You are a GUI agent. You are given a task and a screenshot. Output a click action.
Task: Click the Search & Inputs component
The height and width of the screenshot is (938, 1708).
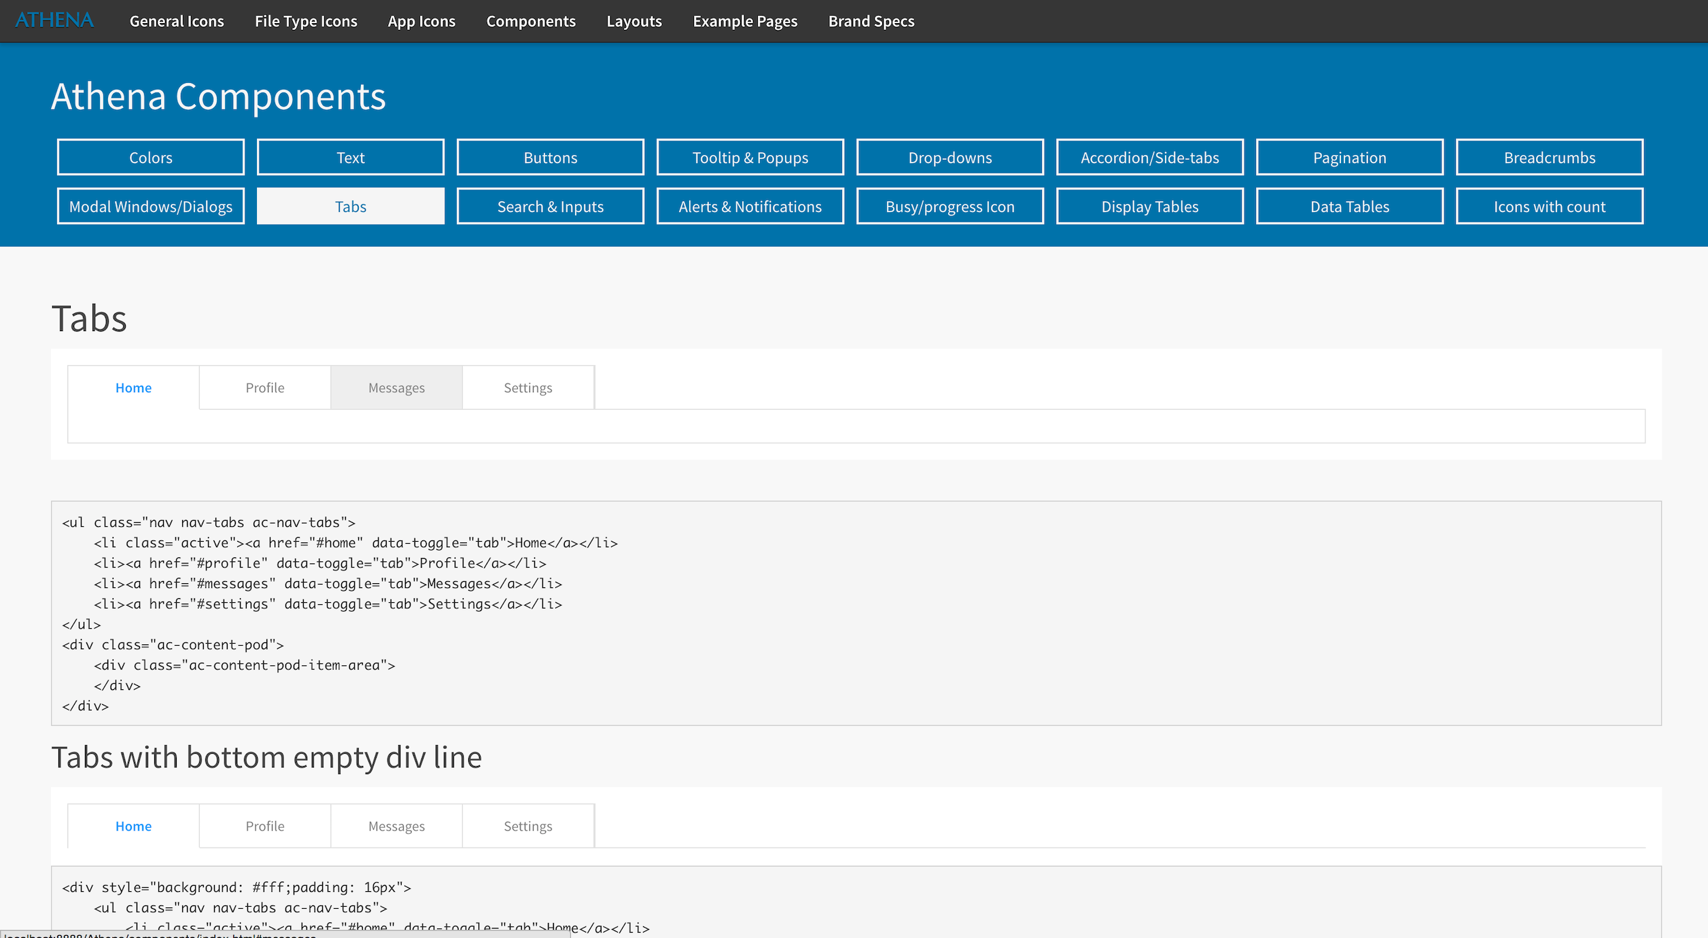pos(550,206)
